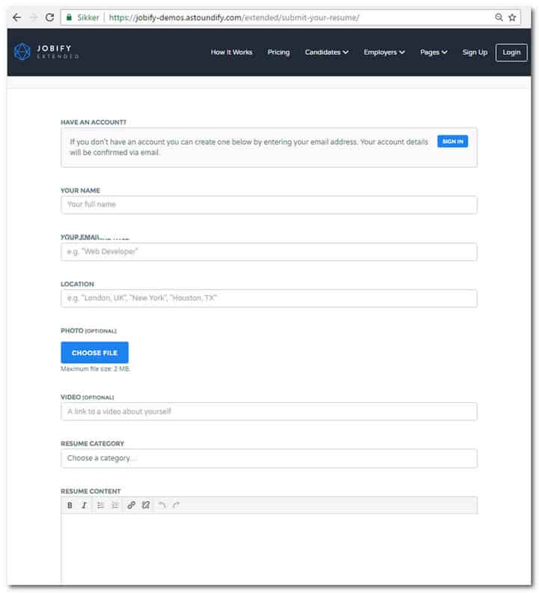539x593 pixels.
Task: Click the Choose File button
Action: (x=94, y=353)
